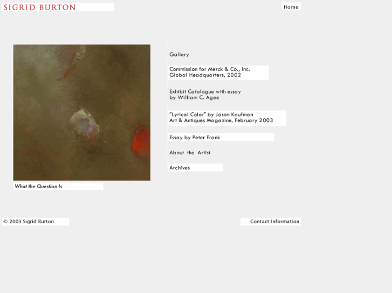Click the pale grey shape in painting's center
The width and height of the screenshot is (392, 293).
[x=82, y=122]
